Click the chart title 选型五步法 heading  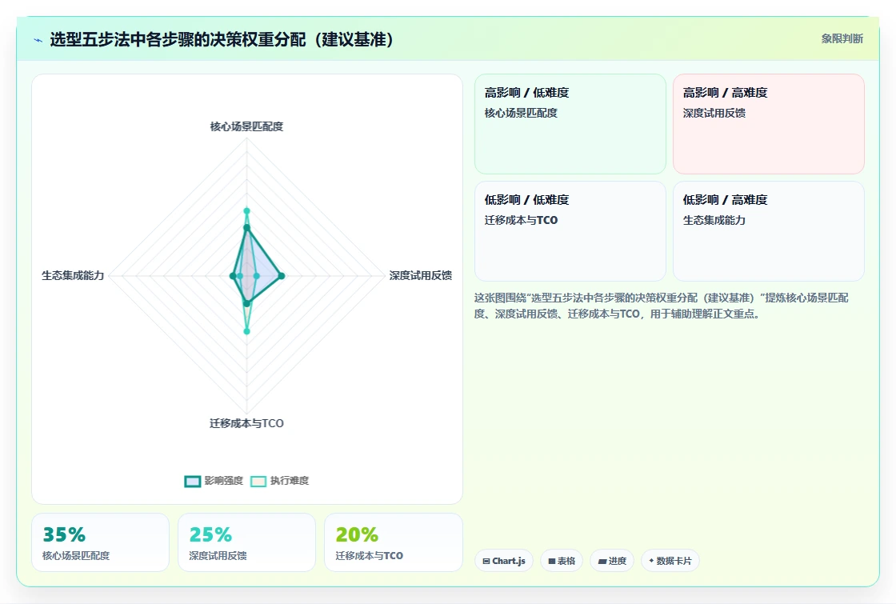222,39
